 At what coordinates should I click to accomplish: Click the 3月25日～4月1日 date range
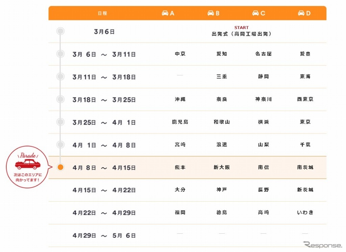104,122
